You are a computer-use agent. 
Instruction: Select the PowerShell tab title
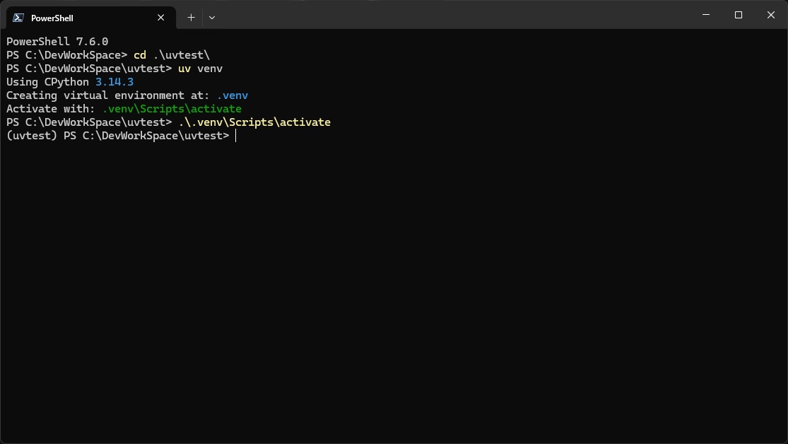52,18
